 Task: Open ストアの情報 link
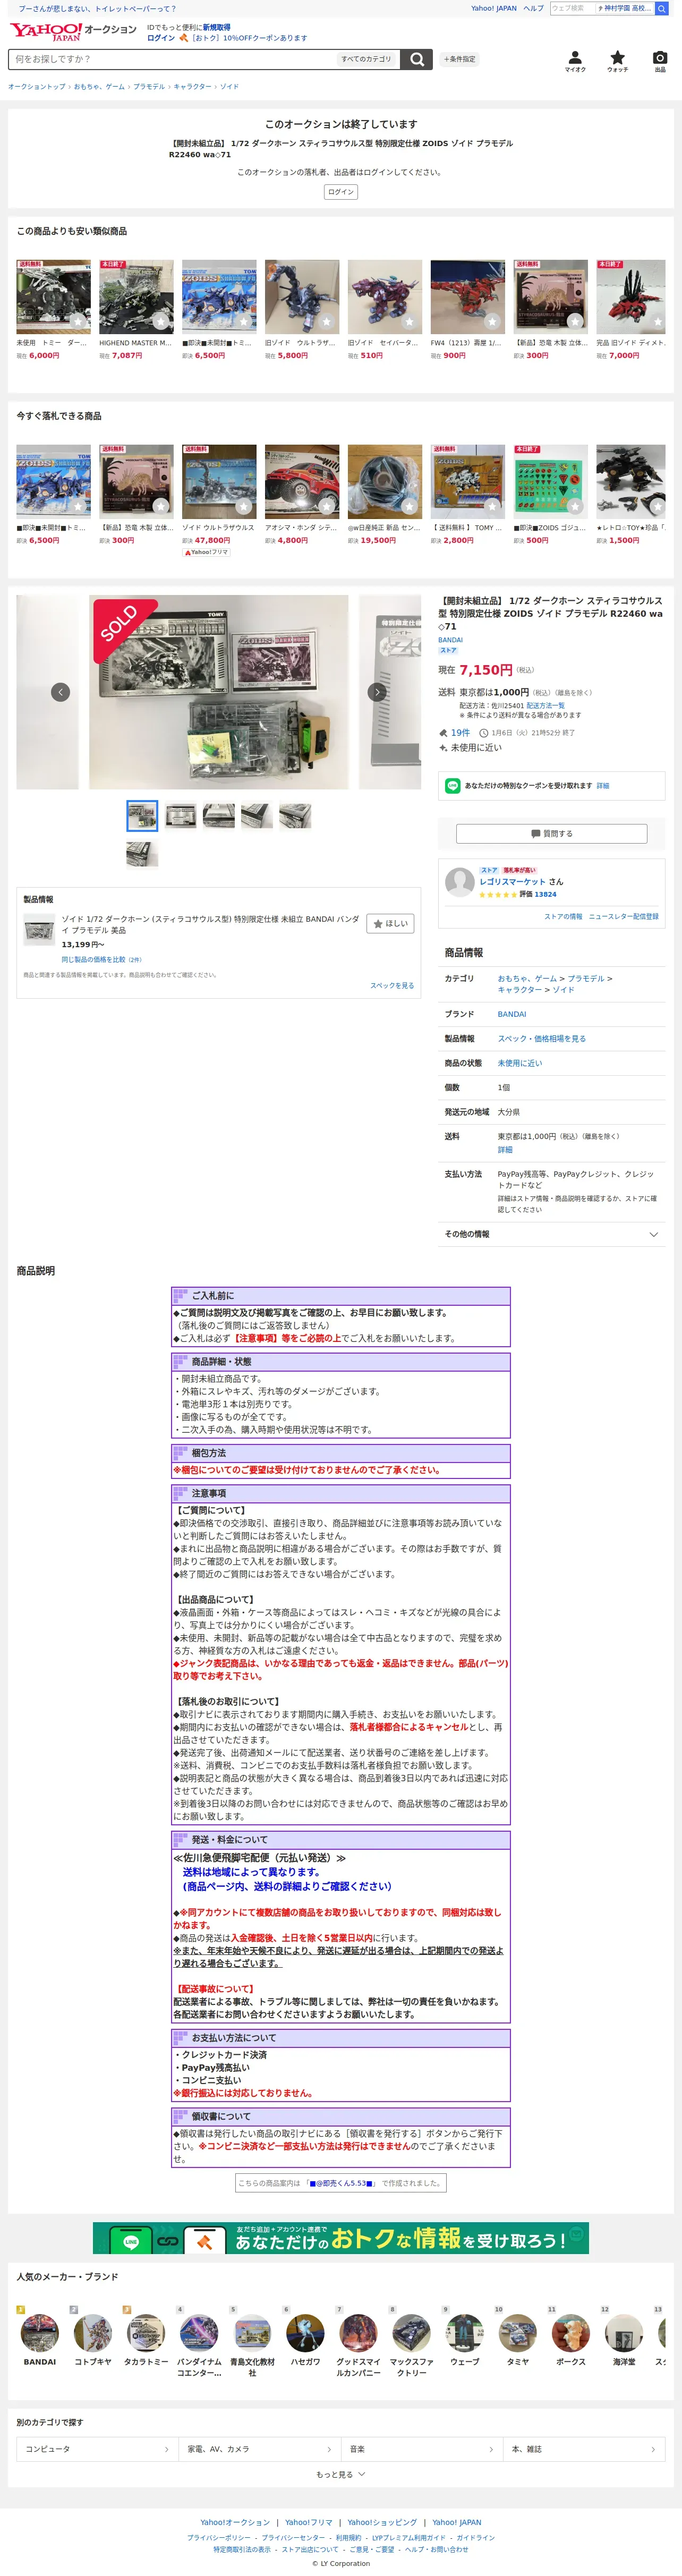point(563,916)
